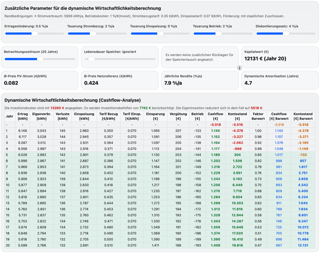Click the Kapitalwert result card
320x253 pixels.
coord(280,57)
